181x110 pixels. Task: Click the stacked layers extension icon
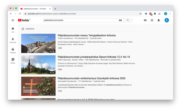coord(155,14)
